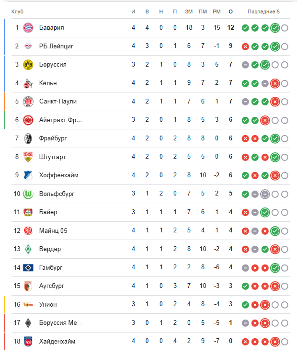
Task: Click the РМ goal difference header
Action: pyautogui.click(x=217, y=11)
